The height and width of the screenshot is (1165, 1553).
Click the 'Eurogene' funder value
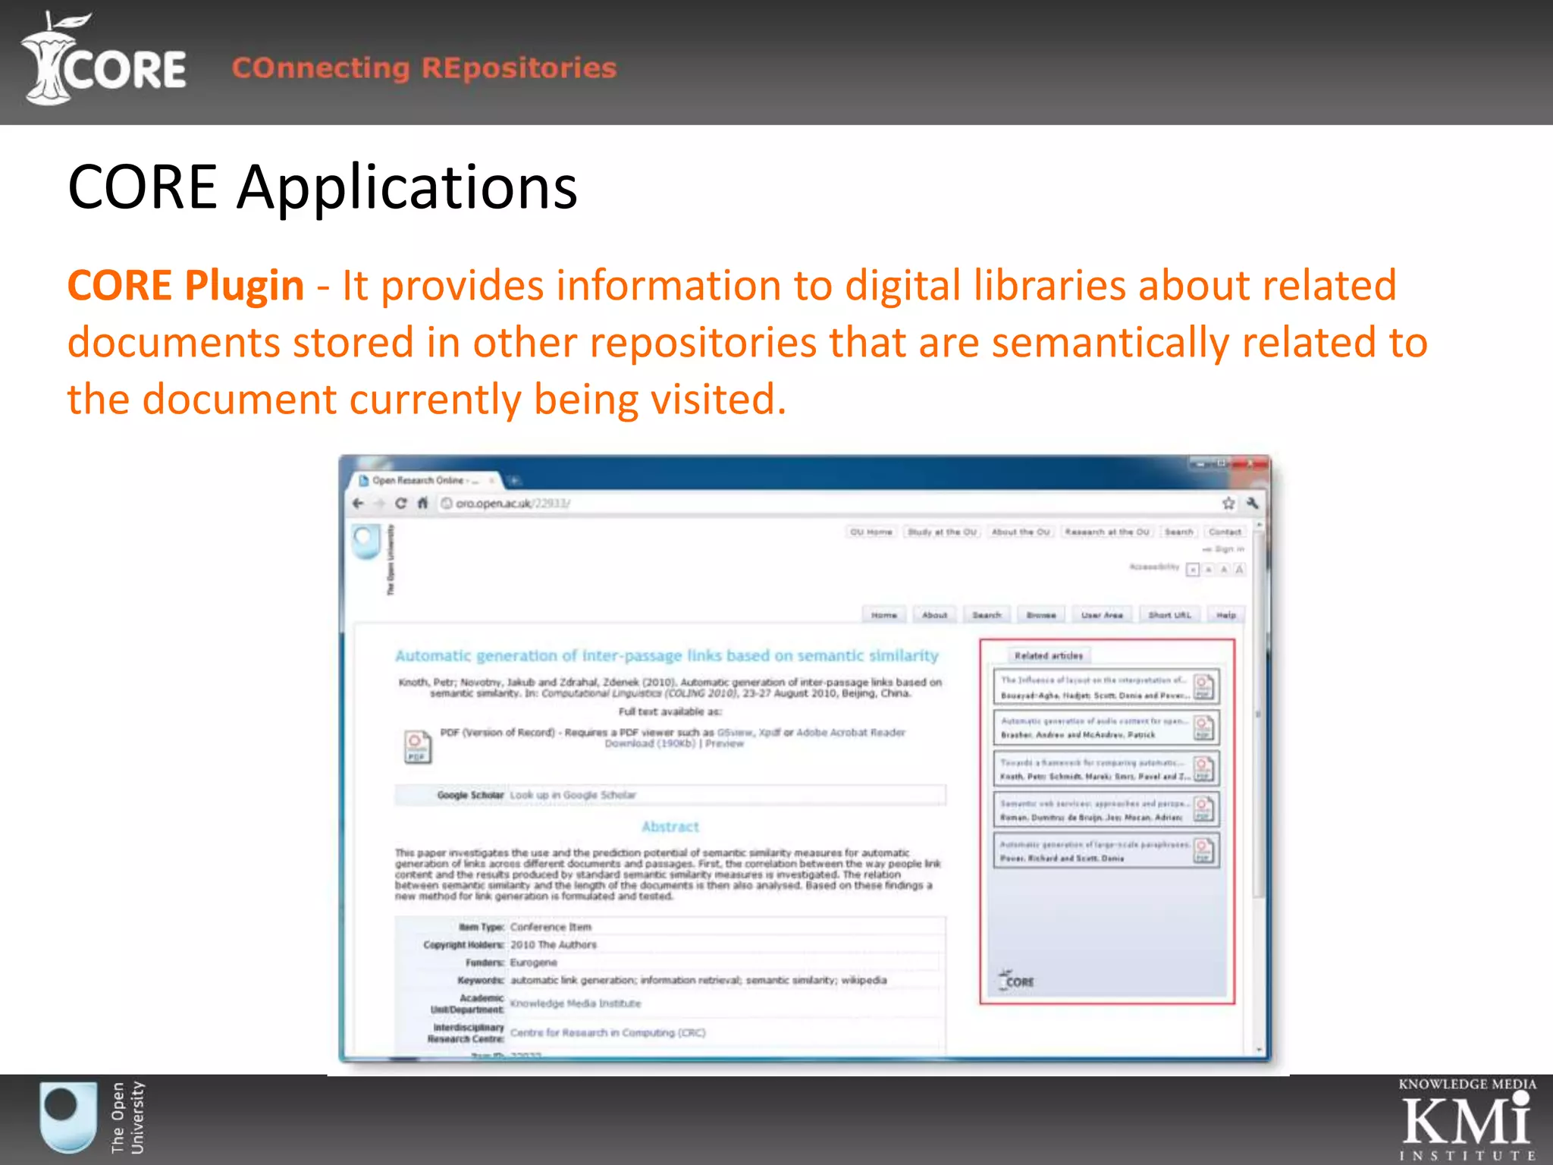(534, 962)
